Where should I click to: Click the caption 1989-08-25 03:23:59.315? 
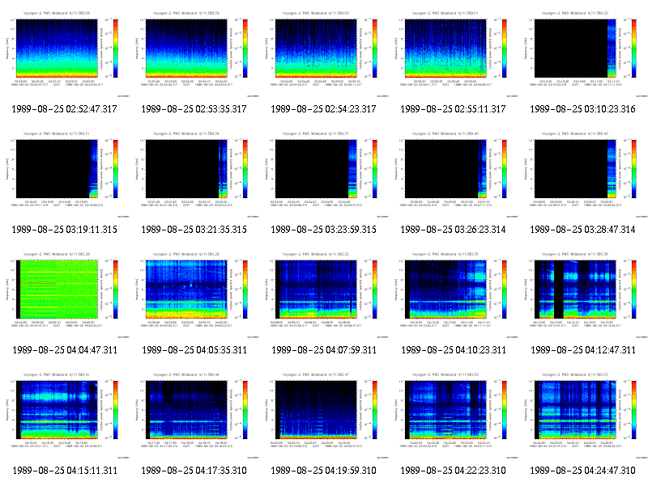323,230
